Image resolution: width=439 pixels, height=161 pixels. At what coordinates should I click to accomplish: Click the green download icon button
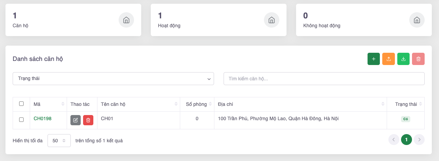pyautogui.click(x=403, y=59)
